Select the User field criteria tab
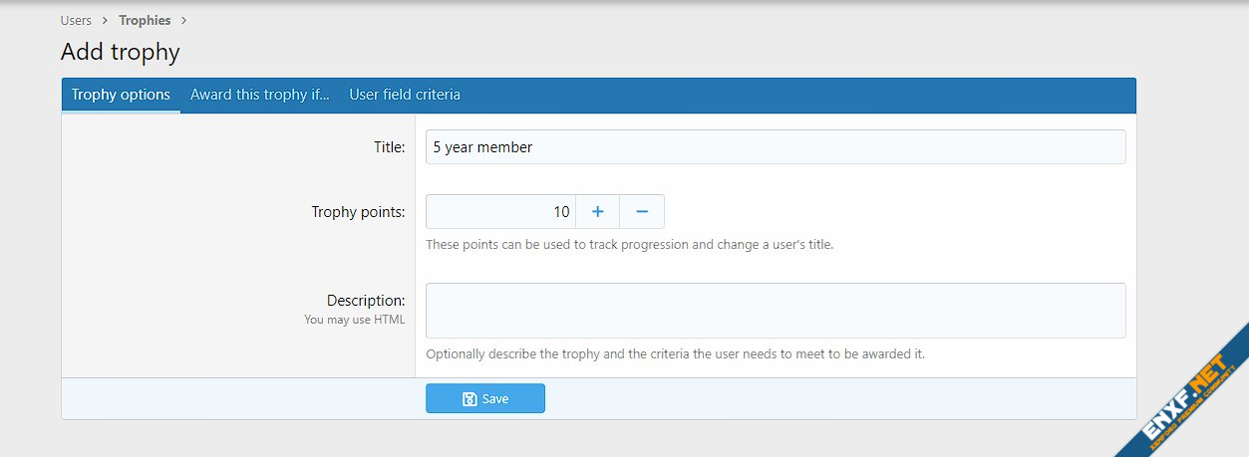This screenshot has width=1249, height=457. click(405, 95)
